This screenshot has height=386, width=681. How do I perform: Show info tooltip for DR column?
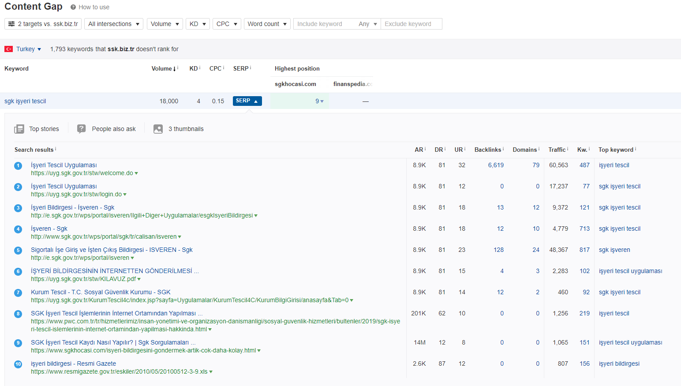(445, 149)
